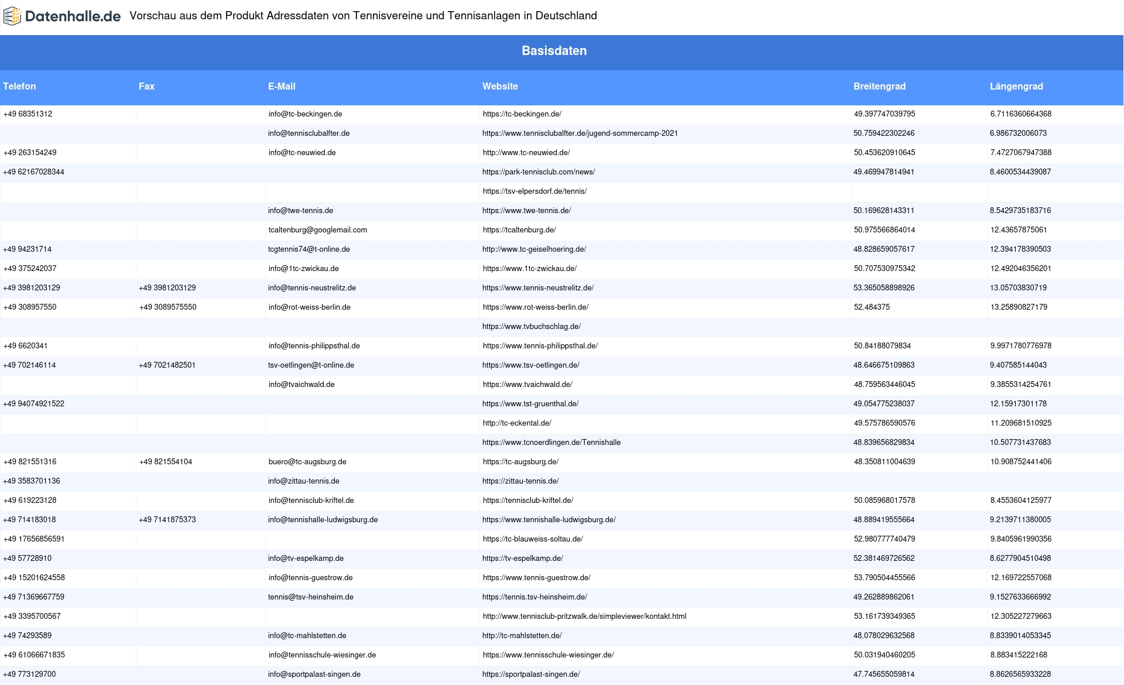The width and height of the screenshot is (1124, 685).
Task: Select phone number +49 68351312
Action: (28, 114)
